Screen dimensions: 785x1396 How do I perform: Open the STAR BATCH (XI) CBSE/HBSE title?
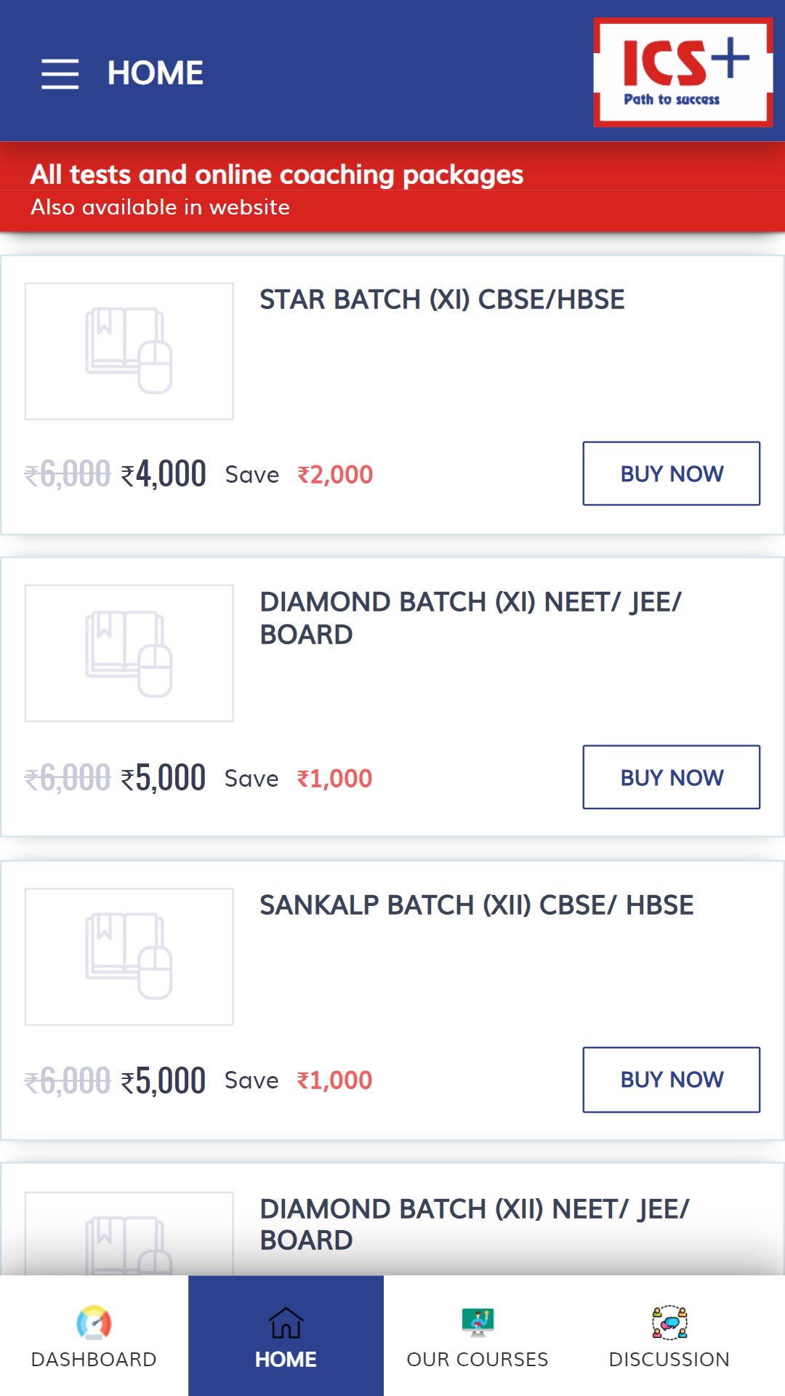pos(442,300)
